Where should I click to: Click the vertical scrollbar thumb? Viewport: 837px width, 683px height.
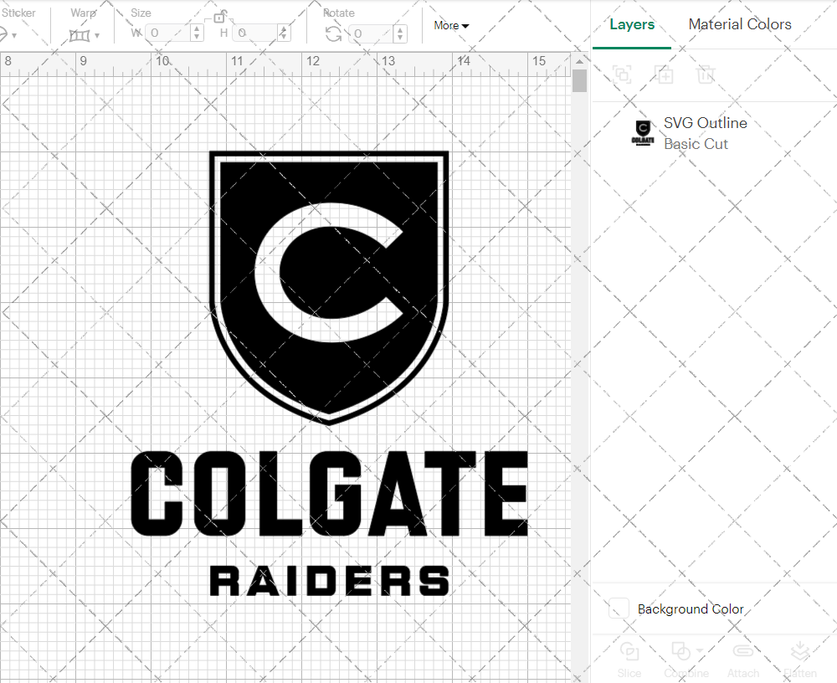[x=579, y=81]
